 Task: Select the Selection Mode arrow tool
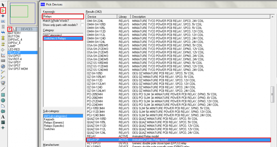(x=3, y=5)
